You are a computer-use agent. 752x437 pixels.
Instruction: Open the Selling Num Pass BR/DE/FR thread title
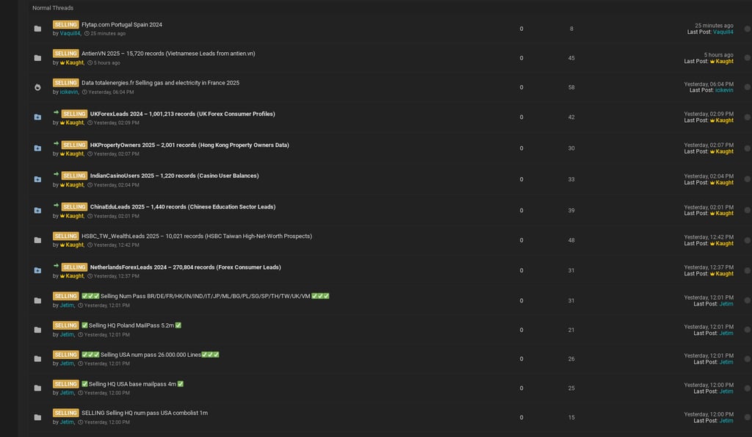pos(206,296)
